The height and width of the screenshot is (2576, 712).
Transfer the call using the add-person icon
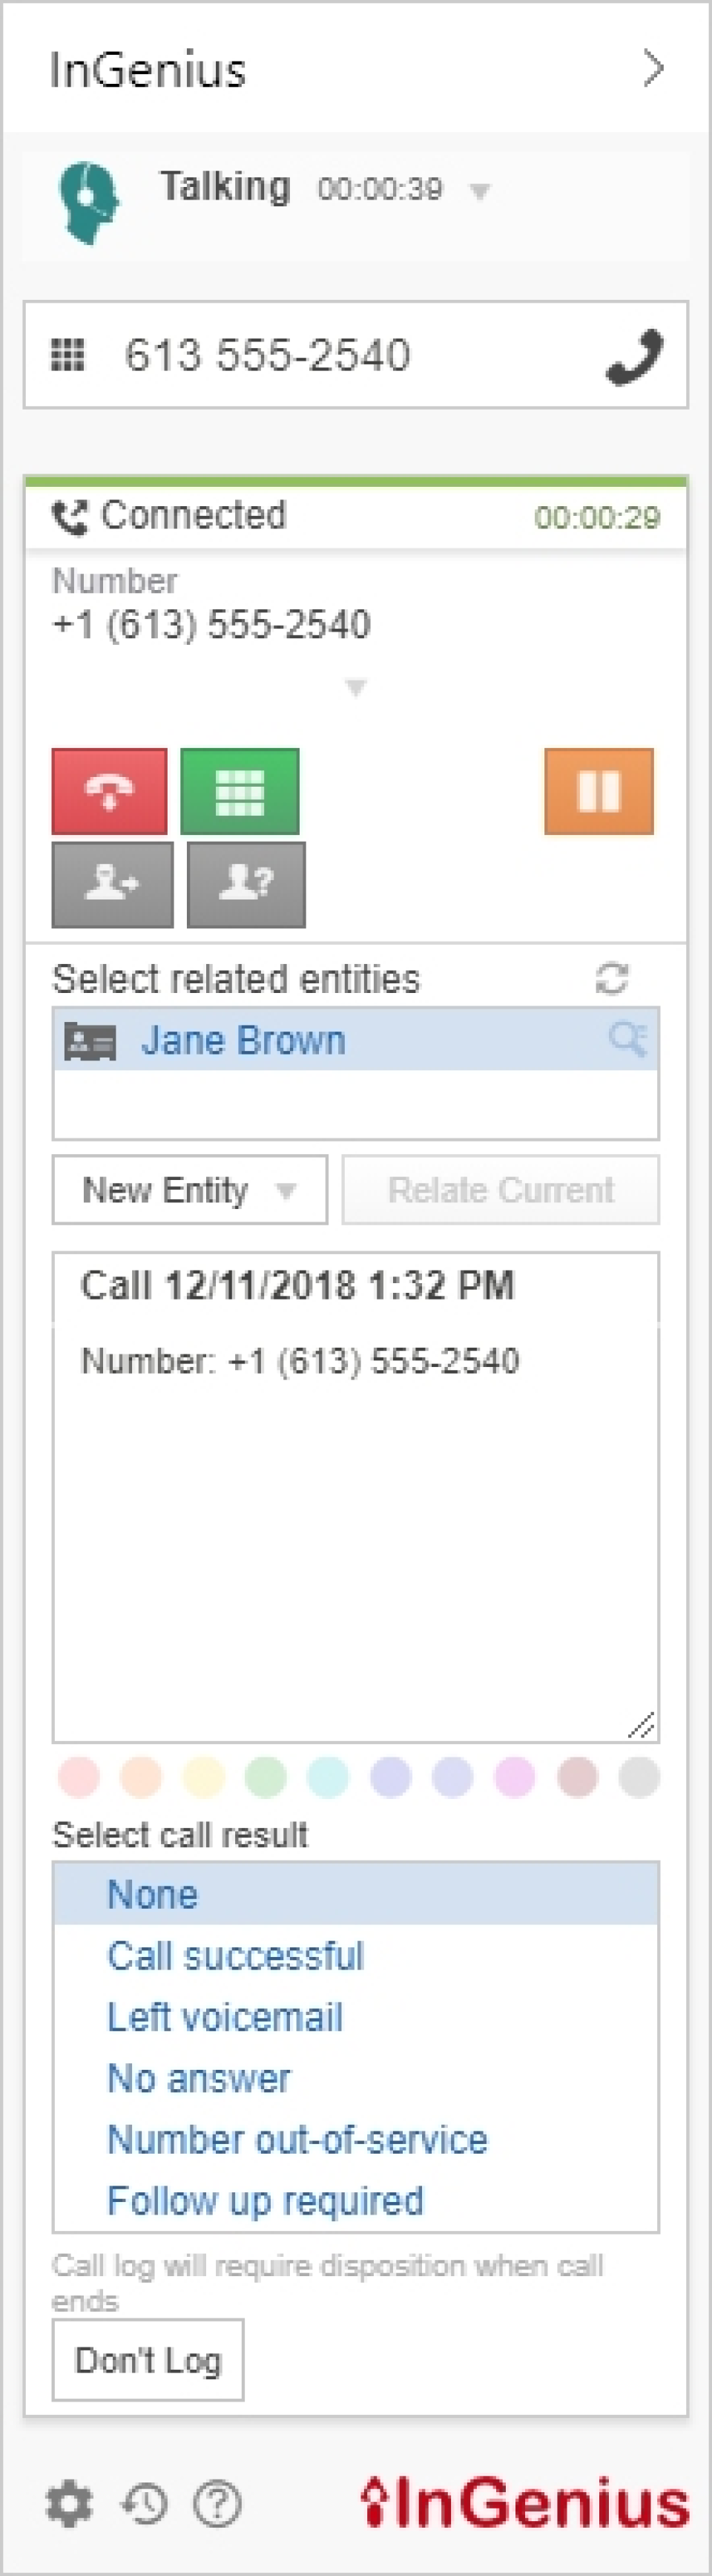[x=110, y=885]
